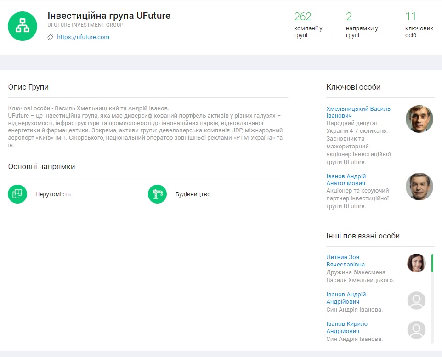
Task: Open Хмельницький Василь Іванович profile link
Action: tap(358, 112)
